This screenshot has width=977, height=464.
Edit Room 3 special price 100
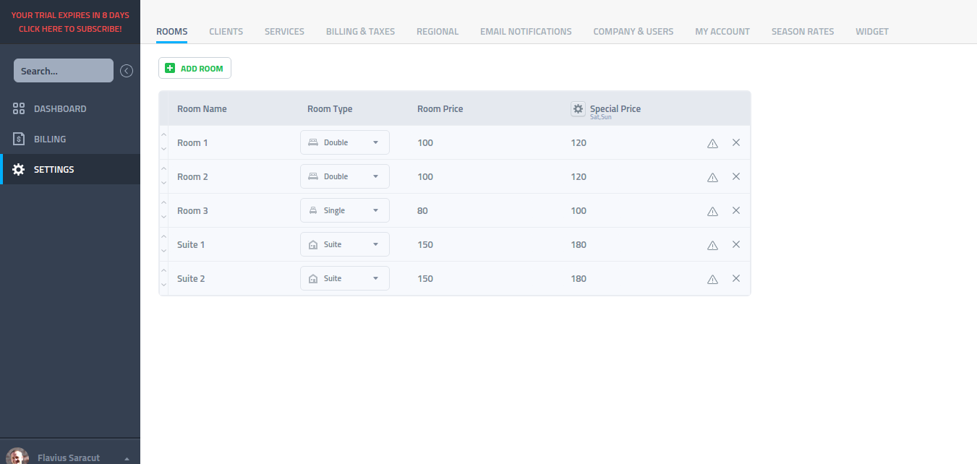pyautogui.click(x=579, y=210)
